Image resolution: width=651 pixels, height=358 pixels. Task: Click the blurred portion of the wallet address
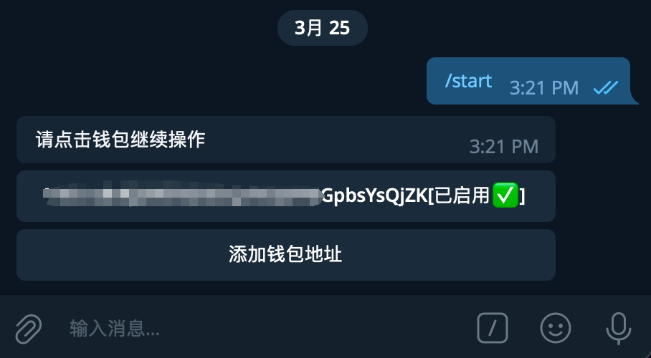pos(183,195)
